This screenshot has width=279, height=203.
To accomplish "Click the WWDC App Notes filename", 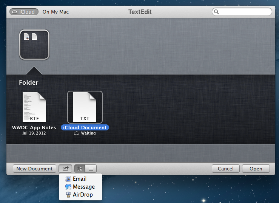I will (34, 128).
